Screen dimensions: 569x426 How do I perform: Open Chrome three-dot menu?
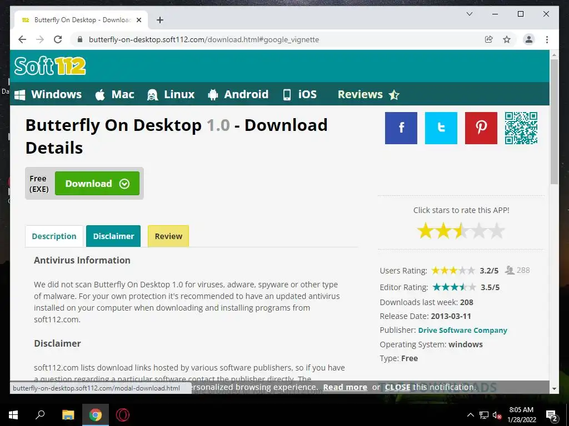(x=547, y=39)
